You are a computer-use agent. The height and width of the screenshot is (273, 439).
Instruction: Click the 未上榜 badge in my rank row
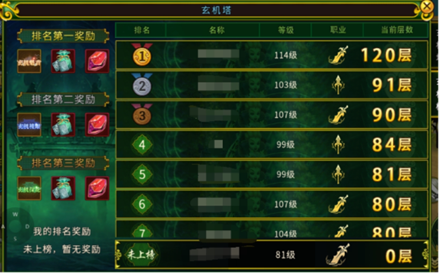pos(141,255)
